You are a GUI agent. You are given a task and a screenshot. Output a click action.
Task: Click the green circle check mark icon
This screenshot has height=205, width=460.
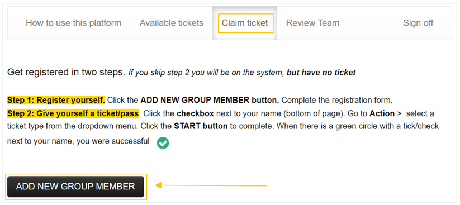click(163, 143)
